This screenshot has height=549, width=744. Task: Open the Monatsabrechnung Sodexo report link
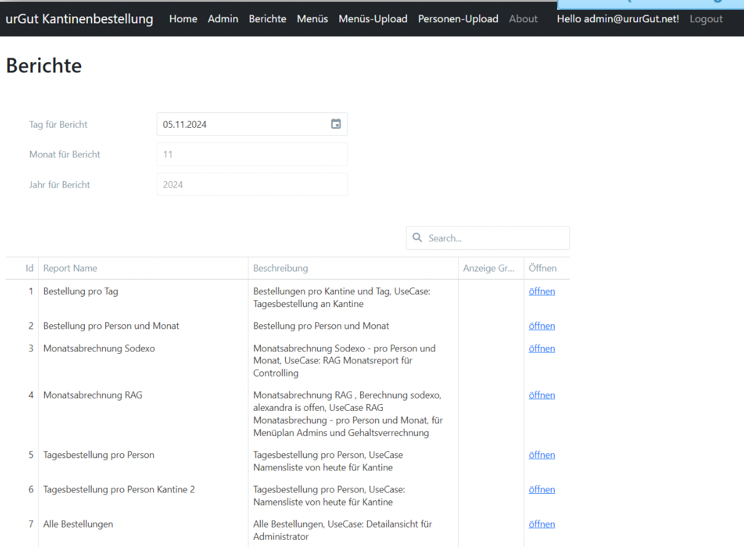(542, 348)
